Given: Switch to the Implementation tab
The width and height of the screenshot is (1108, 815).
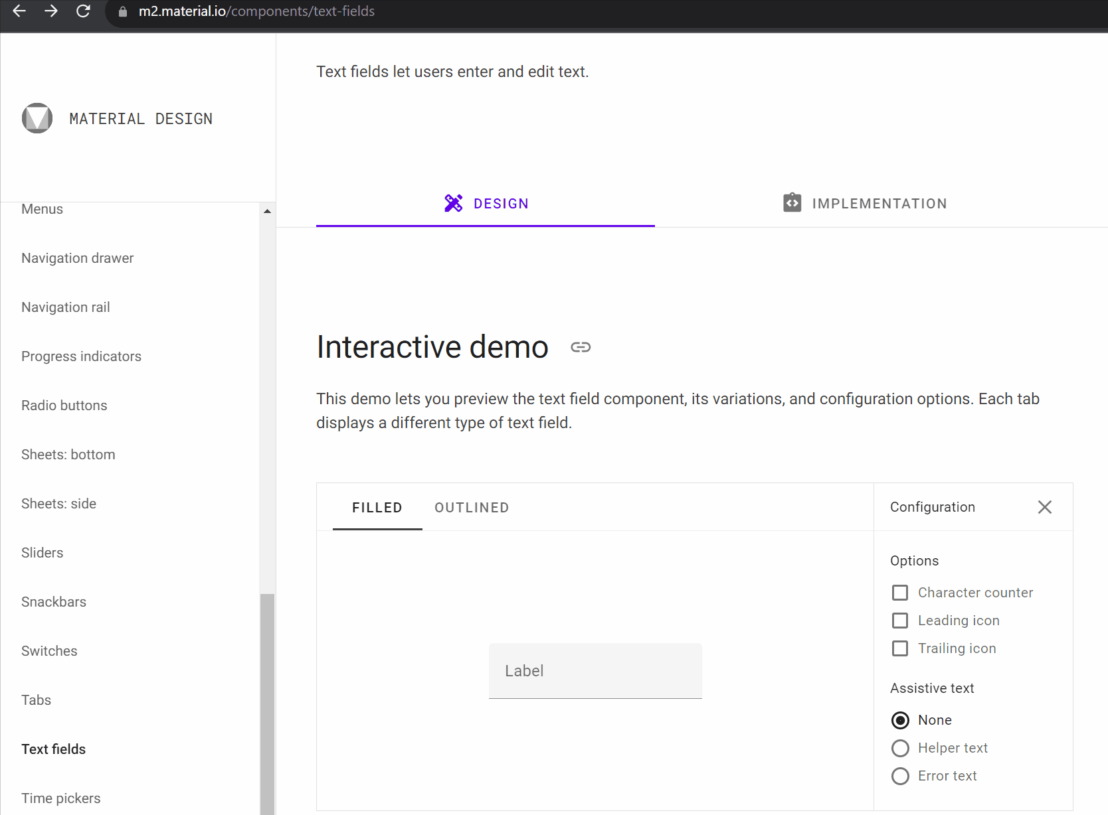Looking at the screenshot, I should [866, 204].
